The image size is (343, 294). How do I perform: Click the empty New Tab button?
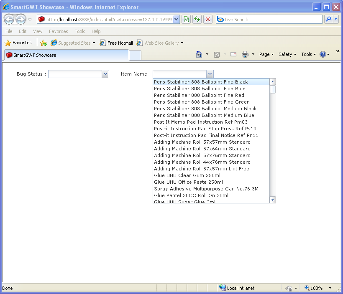[x=135, y=55]
